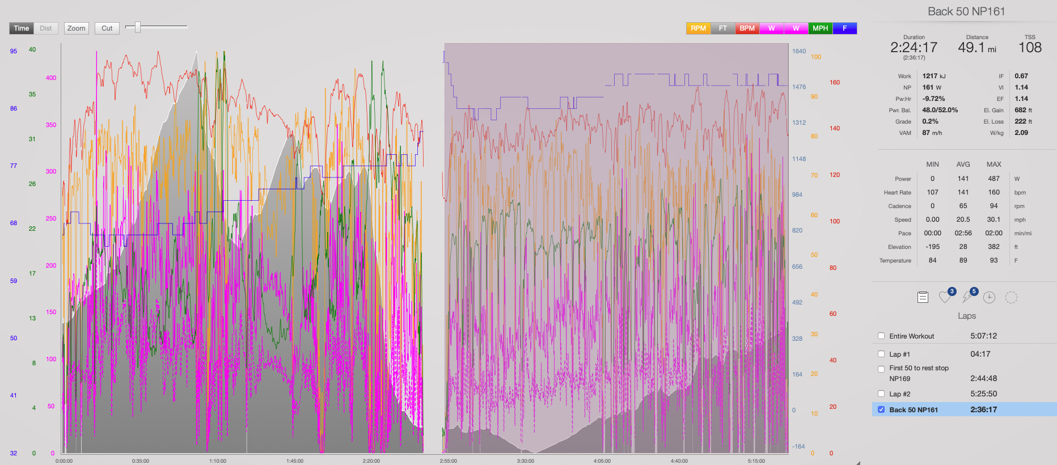The height and width of the screenshot is (465, 1057).
Task: Toggle the orange RPM cadence channel
Action: [x=698, y=28]
